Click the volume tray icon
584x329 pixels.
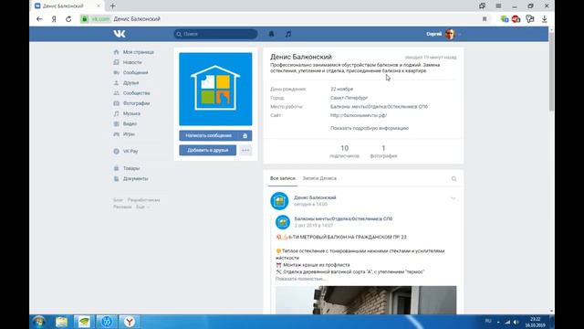[x=516, y=322]
